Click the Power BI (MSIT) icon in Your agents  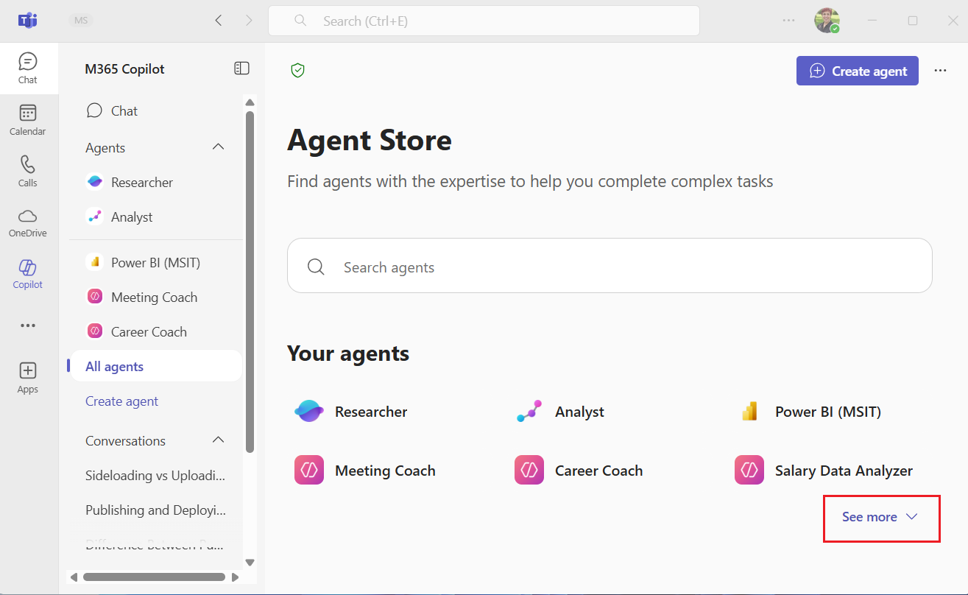pos(749,412)
